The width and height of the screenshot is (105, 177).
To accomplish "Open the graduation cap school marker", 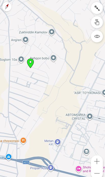I will tap(86, 152).
